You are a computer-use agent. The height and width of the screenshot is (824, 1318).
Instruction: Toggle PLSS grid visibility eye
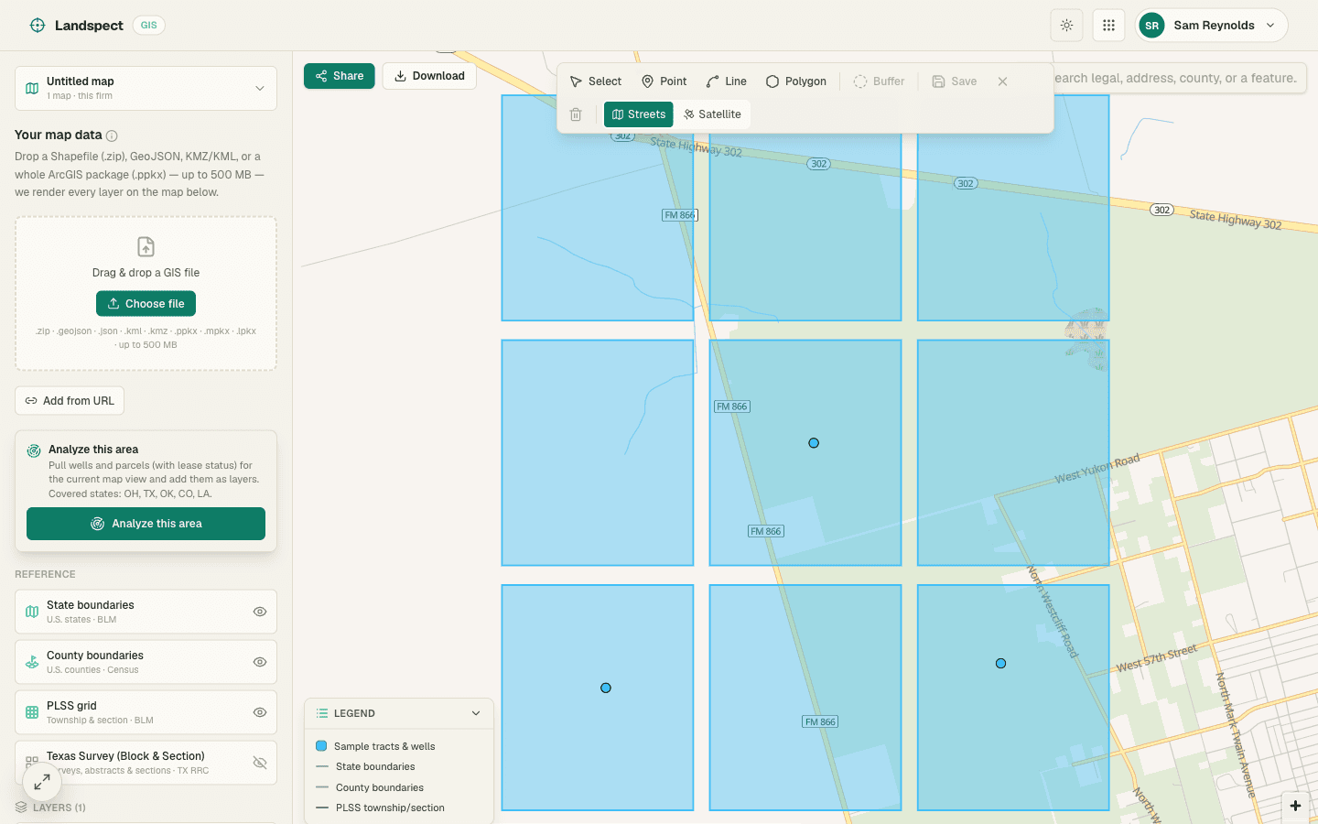[x=260, y=712]
